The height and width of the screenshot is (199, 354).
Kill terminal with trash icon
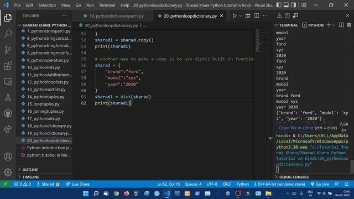pos(349,25)
